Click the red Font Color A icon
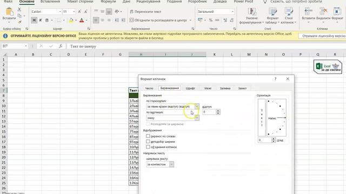 82,20
